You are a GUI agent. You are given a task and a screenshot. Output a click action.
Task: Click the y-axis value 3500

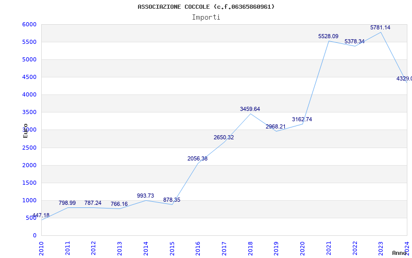click(x=29, y=112)
